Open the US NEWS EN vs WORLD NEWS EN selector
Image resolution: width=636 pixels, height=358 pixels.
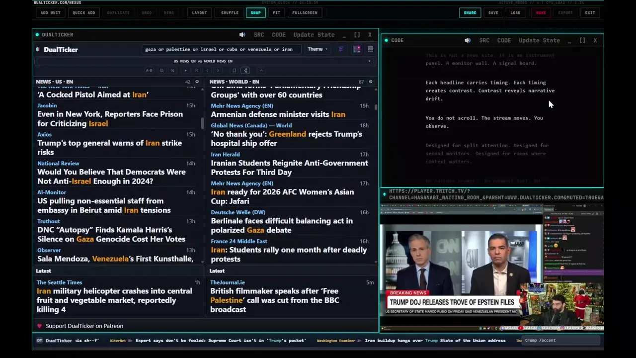coord(203,61)
